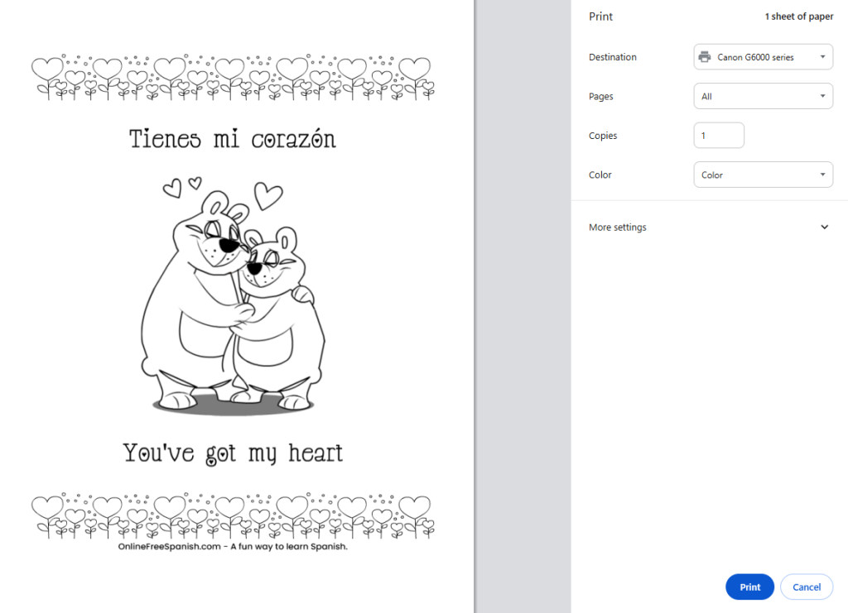Click the "You've got my heart" text
This screenshot has width=848, height=613.
click(233, 453)
